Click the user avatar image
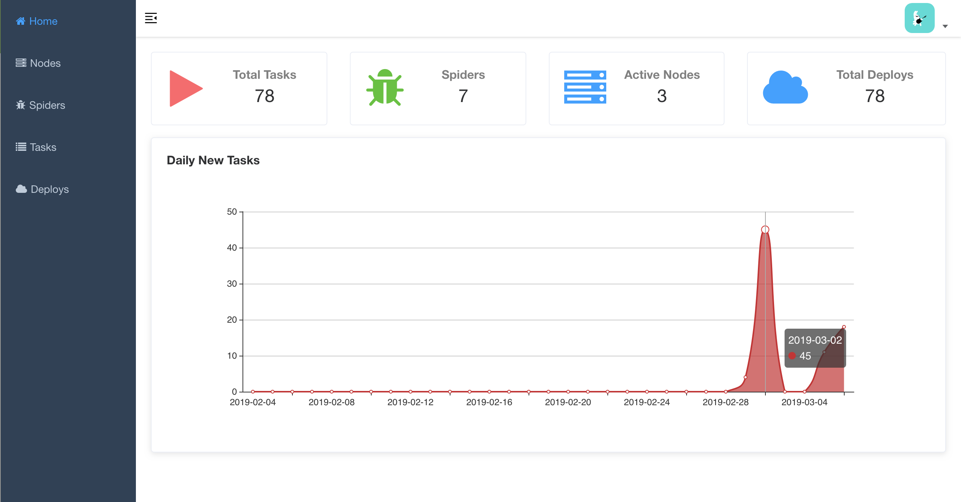The width and height of the screenshot is (961, 502). (919, 18)
